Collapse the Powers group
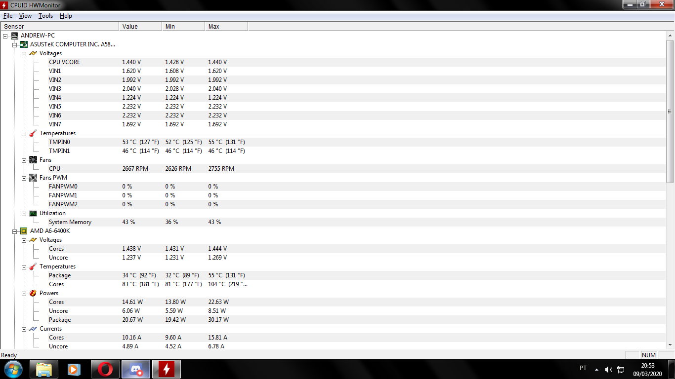 click(24, 293)
